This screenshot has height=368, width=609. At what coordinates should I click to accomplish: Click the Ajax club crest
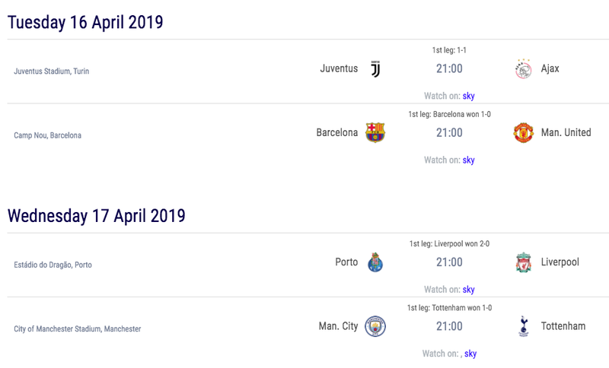click(x=523, y=69)
